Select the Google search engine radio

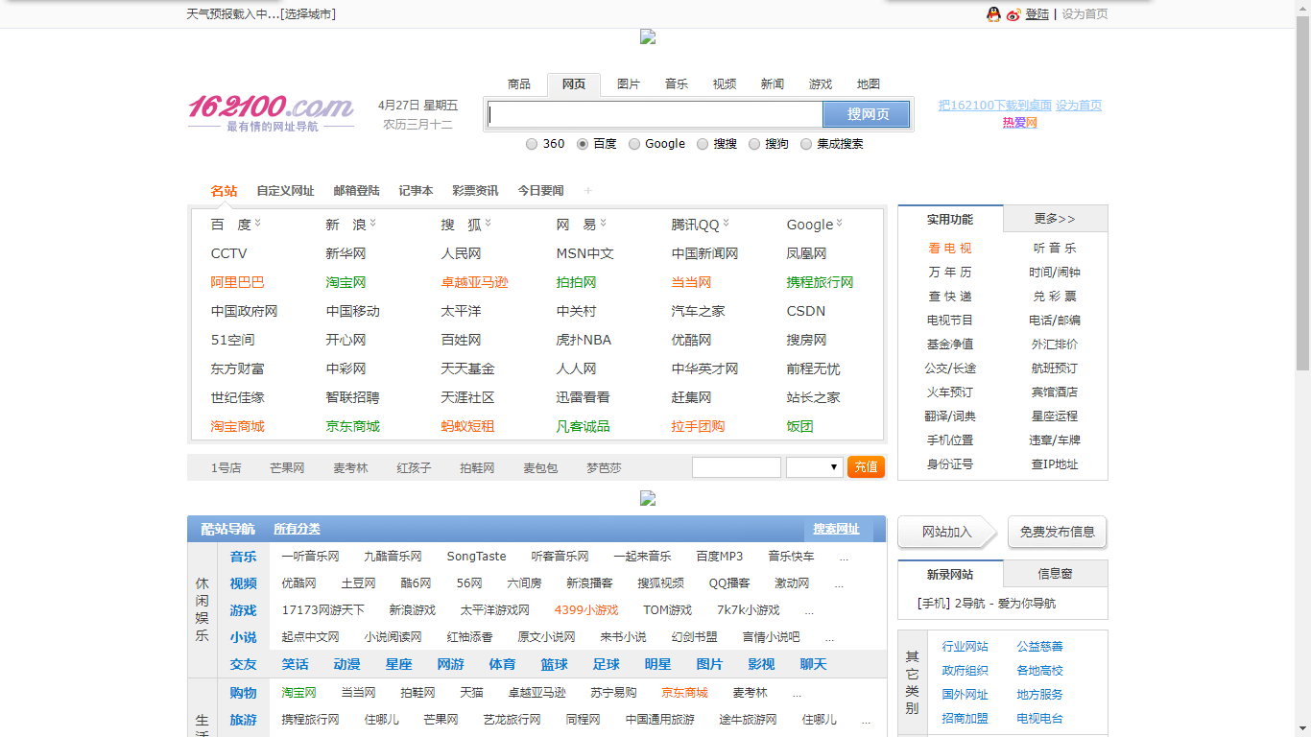pyautogui.click(x=634, y=144)
